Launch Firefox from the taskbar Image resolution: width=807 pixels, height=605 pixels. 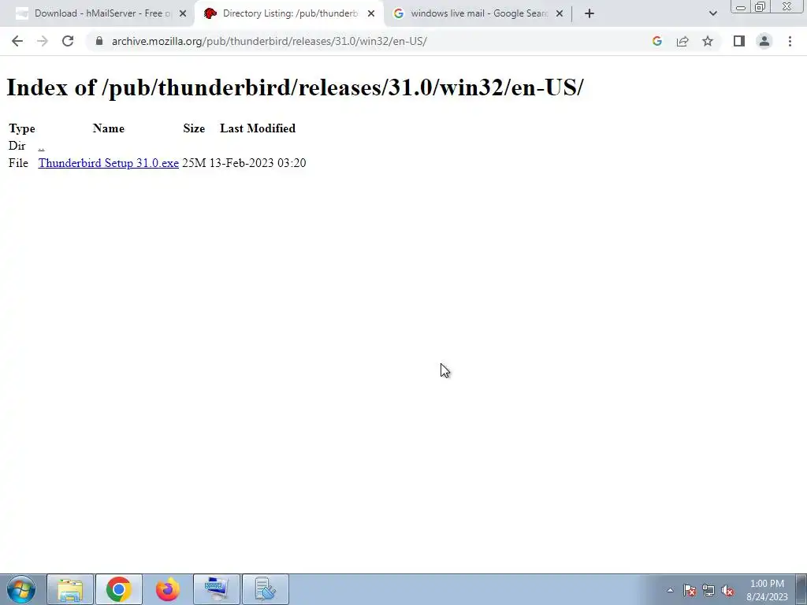click(168, 589)
